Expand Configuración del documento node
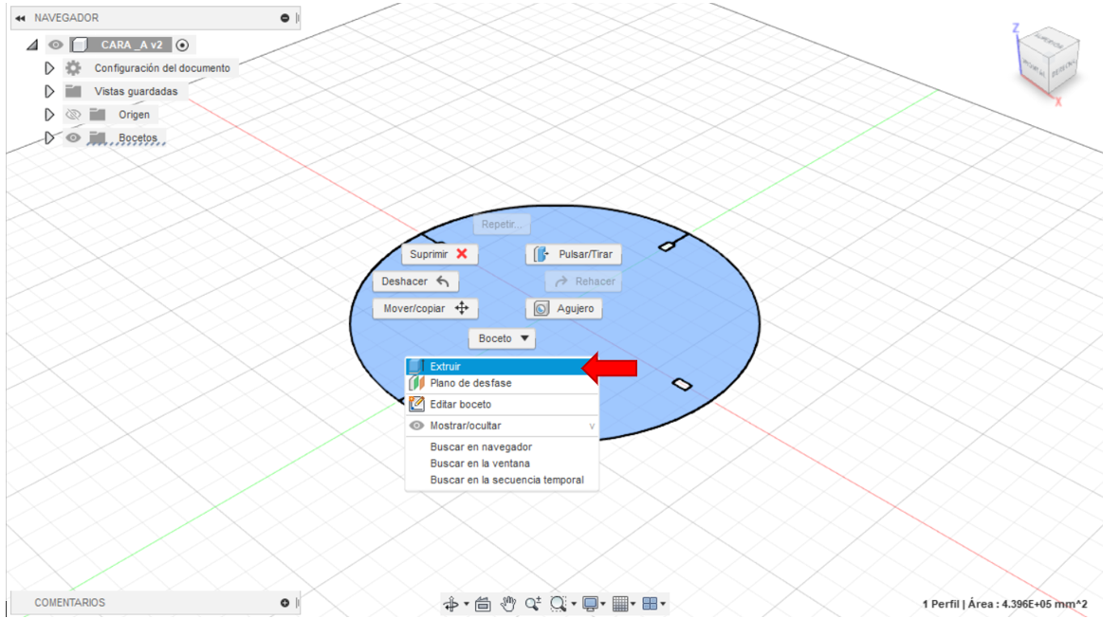1120x637 pixels. [x=49, y=68]
